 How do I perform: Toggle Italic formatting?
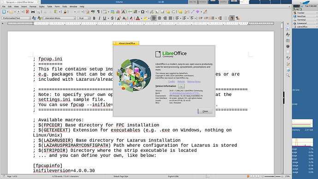[x=100, y=18]
